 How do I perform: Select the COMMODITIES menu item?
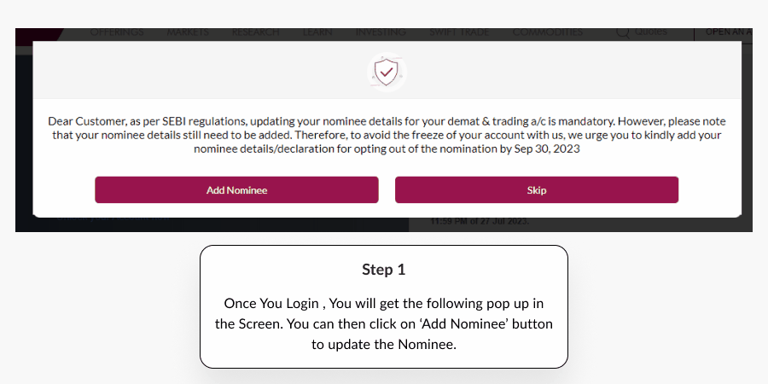(548, 32)
